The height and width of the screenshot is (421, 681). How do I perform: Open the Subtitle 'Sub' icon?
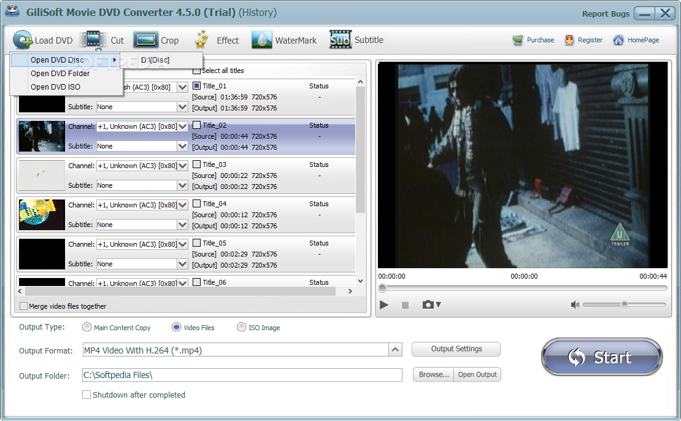tap(340, 39)
